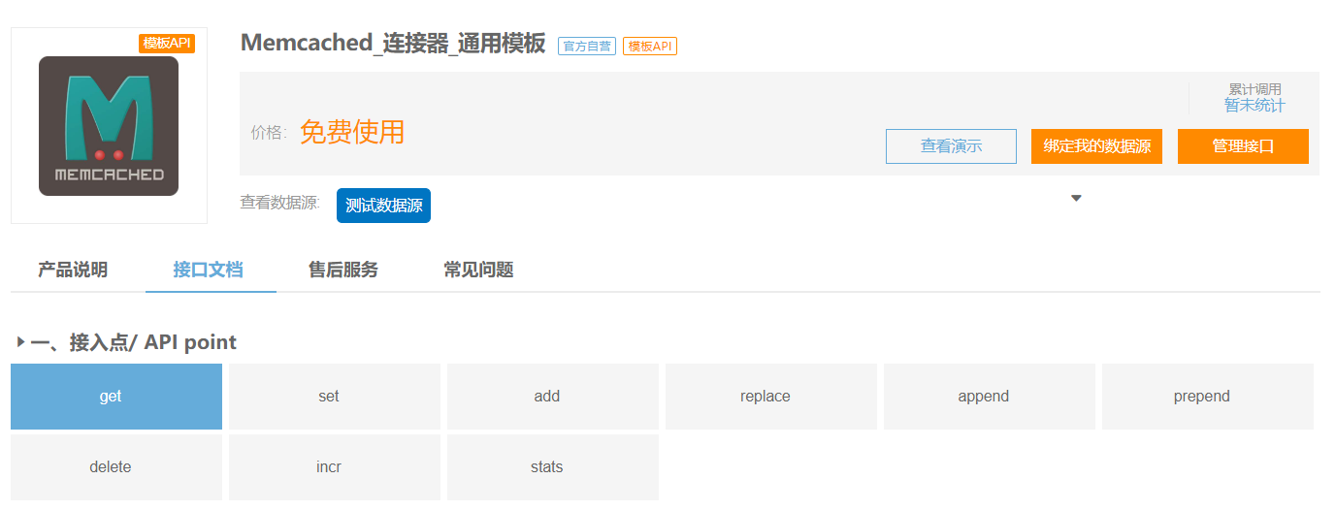Click the 累计调用 label
1336x511 pixels.
1255,89
